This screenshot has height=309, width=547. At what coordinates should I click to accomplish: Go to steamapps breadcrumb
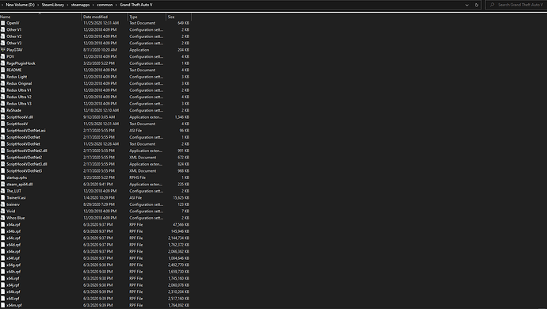click(80, 5)
